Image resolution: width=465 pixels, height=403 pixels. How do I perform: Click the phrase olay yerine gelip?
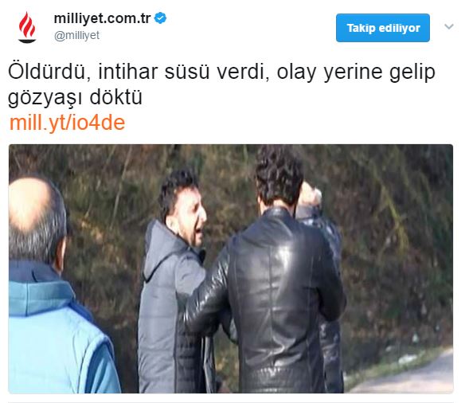pos(356,72)
